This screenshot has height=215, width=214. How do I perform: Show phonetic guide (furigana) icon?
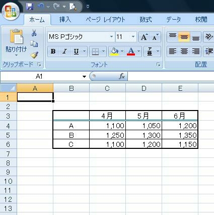click(x=150, y=51)
